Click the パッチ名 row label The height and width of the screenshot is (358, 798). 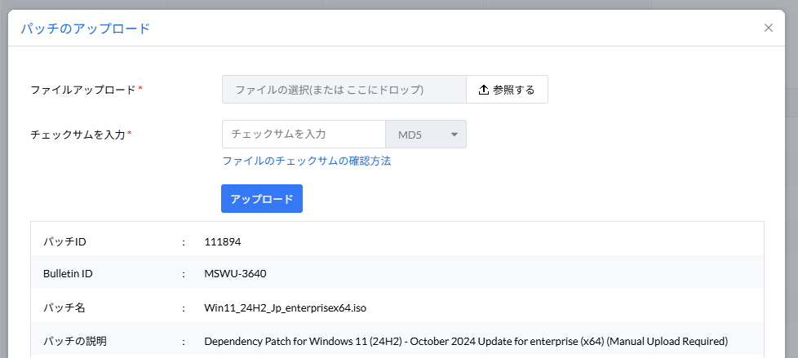pyautogui.click(x=64, y=307)
